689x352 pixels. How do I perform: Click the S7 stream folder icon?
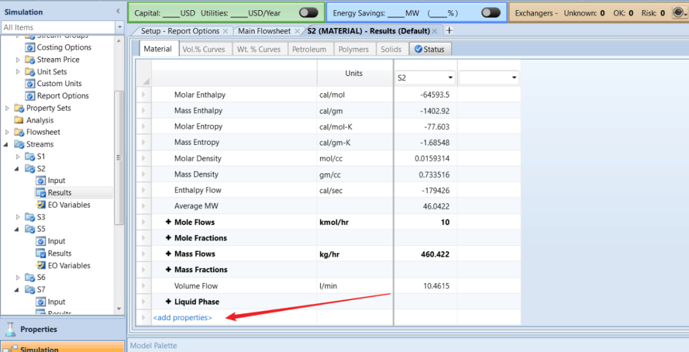[x=30, y=290]
